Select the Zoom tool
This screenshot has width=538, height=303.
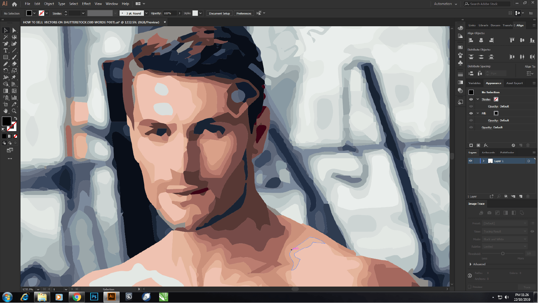click(14, 111)
